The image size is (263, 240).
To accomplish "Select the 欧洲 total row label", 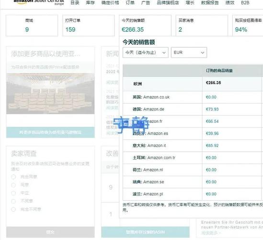I will pos(137,84).
